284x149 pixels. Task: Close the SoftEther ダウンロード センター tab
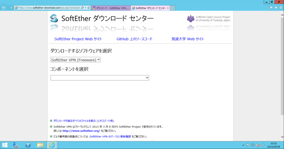(168, 8)
